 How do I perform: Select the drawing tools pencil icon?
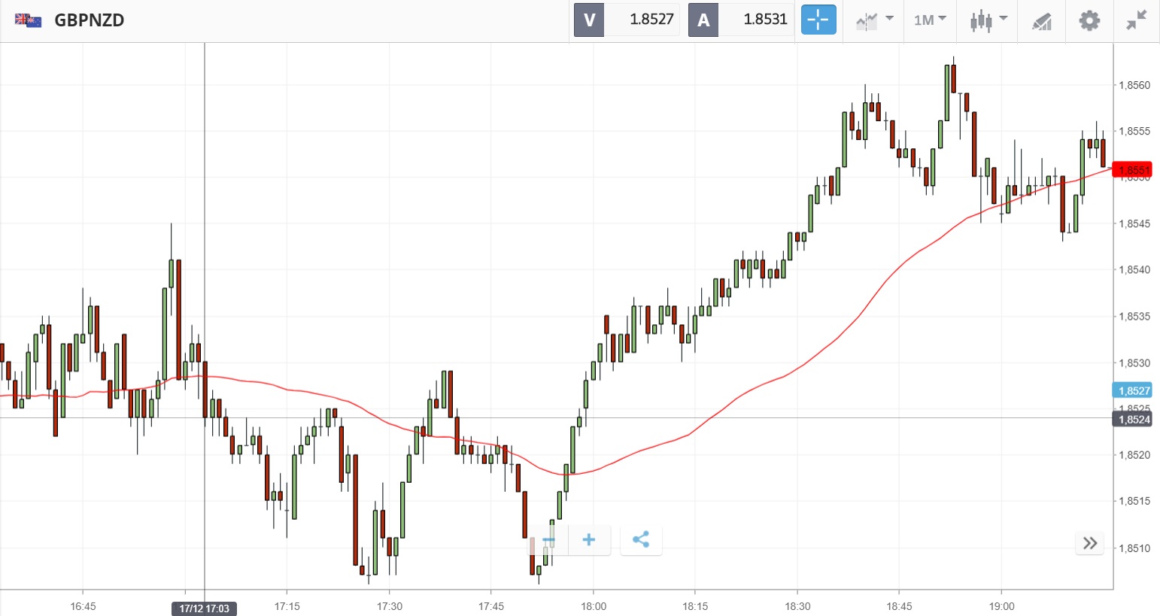point(1042,21)
